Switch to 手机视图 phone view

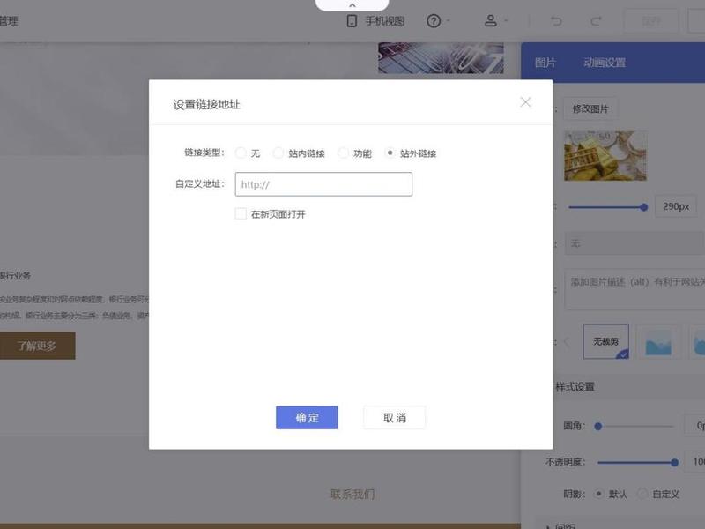(x=376, y=21)
